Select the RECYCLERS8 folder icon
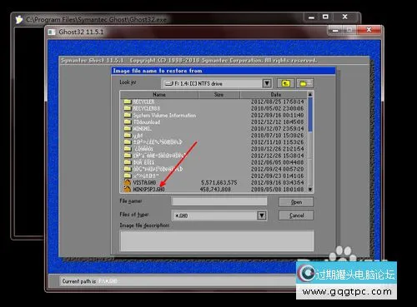 coord(128,108)
